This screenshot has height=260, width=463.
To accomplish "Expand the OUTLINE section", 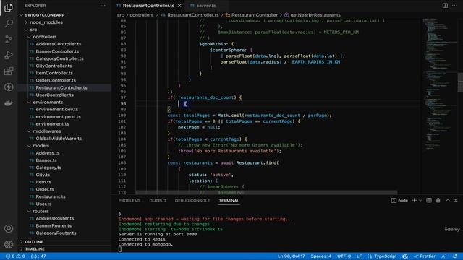I will pyautogui.click(x=64, y=242).
